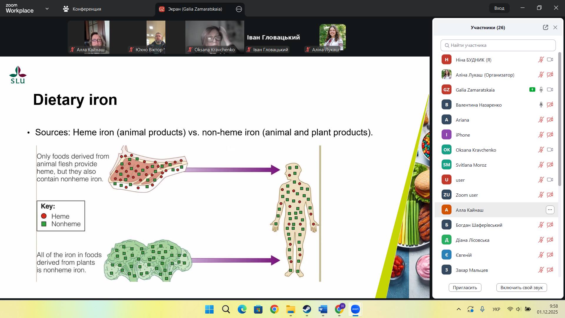Close the participants panel
The width and height of the screenshot is (565, 318).
555,27
